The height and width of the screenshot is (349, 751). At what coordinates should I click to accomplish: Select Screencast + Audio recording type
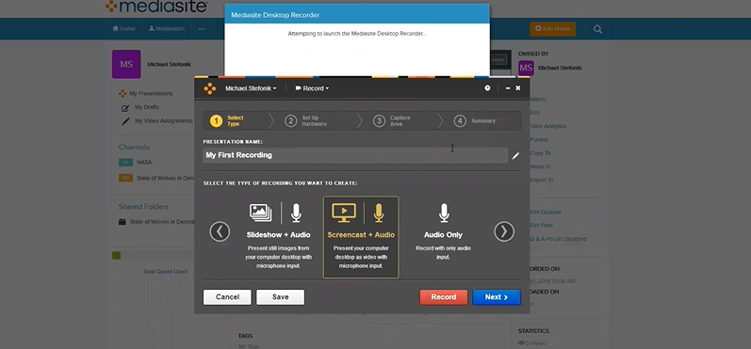[x=361, y=237]
